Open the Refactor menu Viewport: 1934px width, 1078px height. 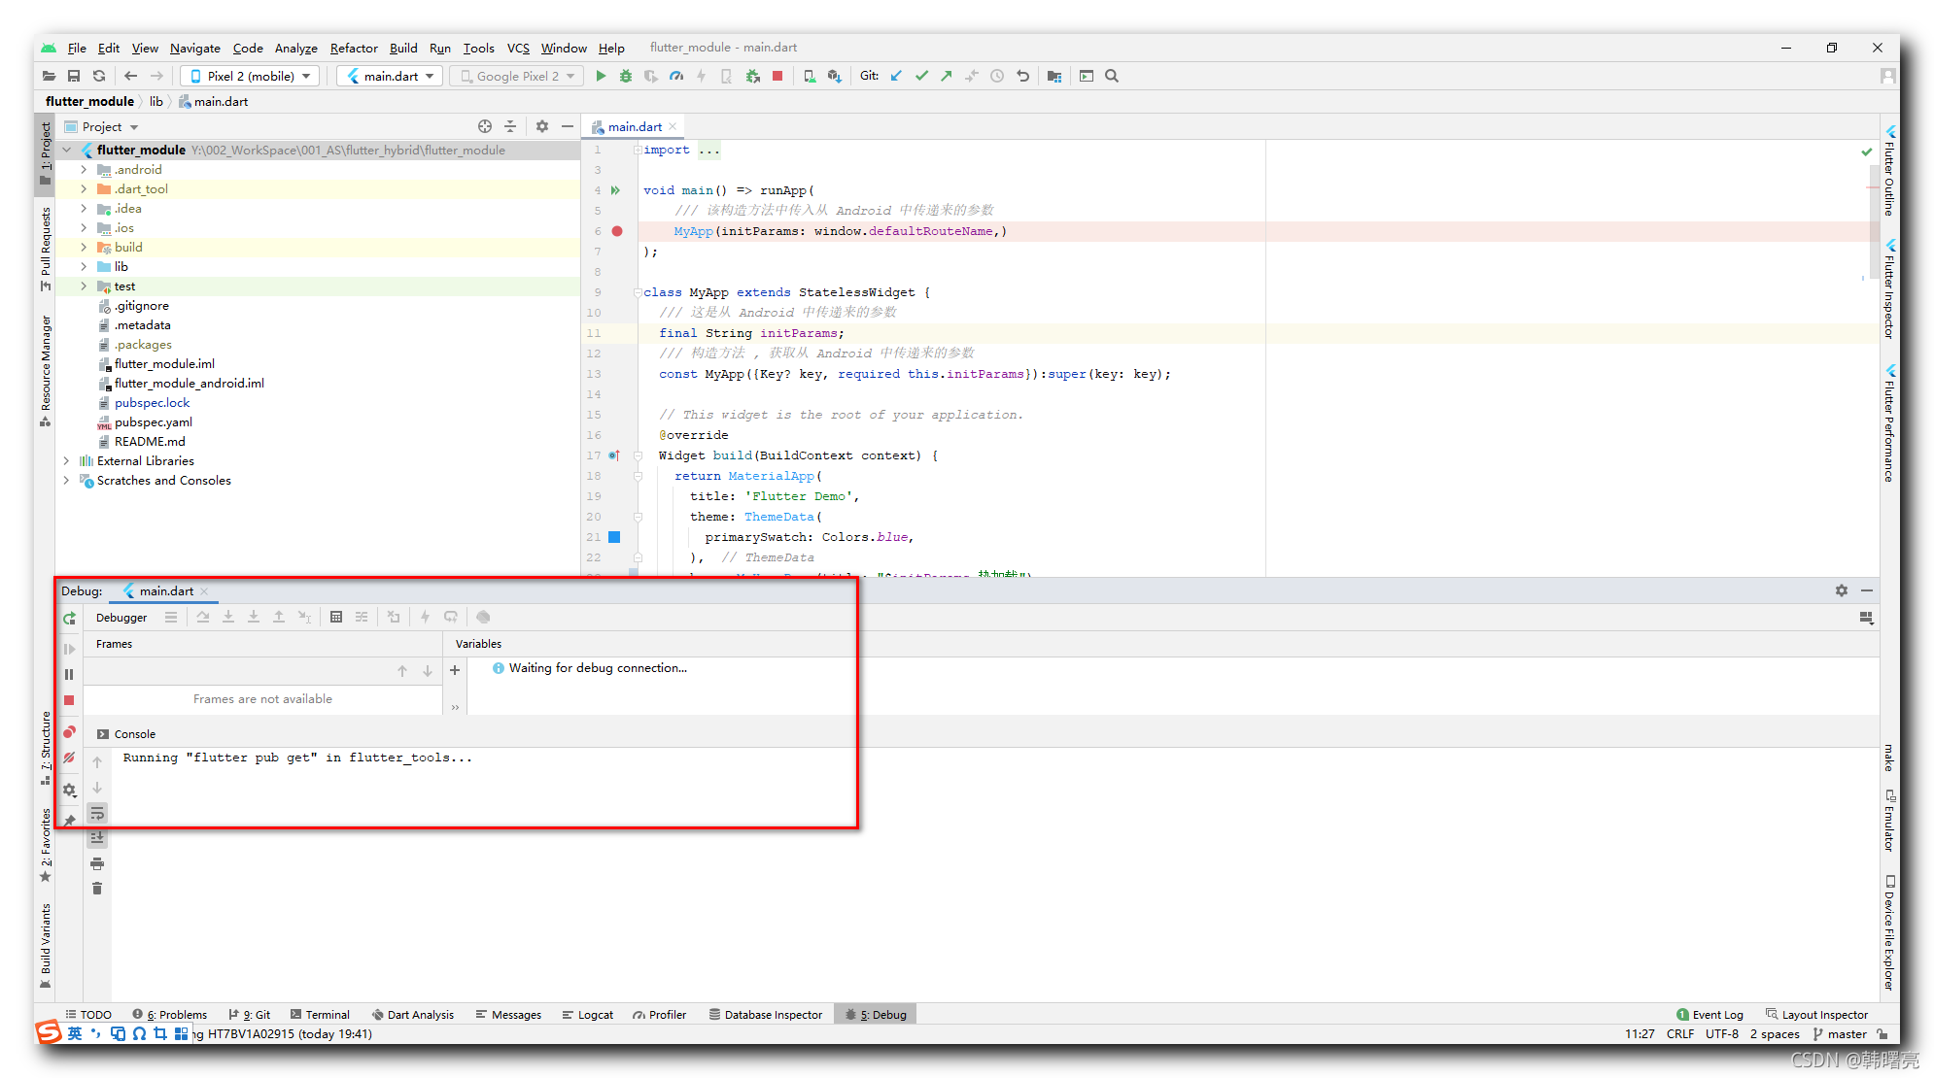pyautogui.click(x=353, y=48)
